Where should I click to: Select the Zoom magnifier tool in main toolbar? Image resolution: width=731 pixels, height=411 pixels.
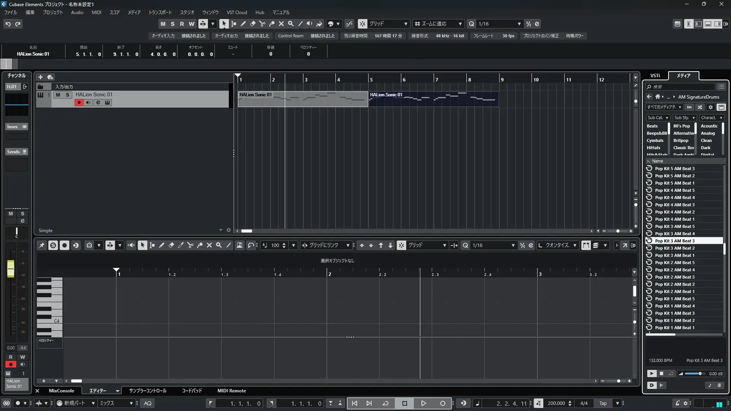[x=291, y=24]
